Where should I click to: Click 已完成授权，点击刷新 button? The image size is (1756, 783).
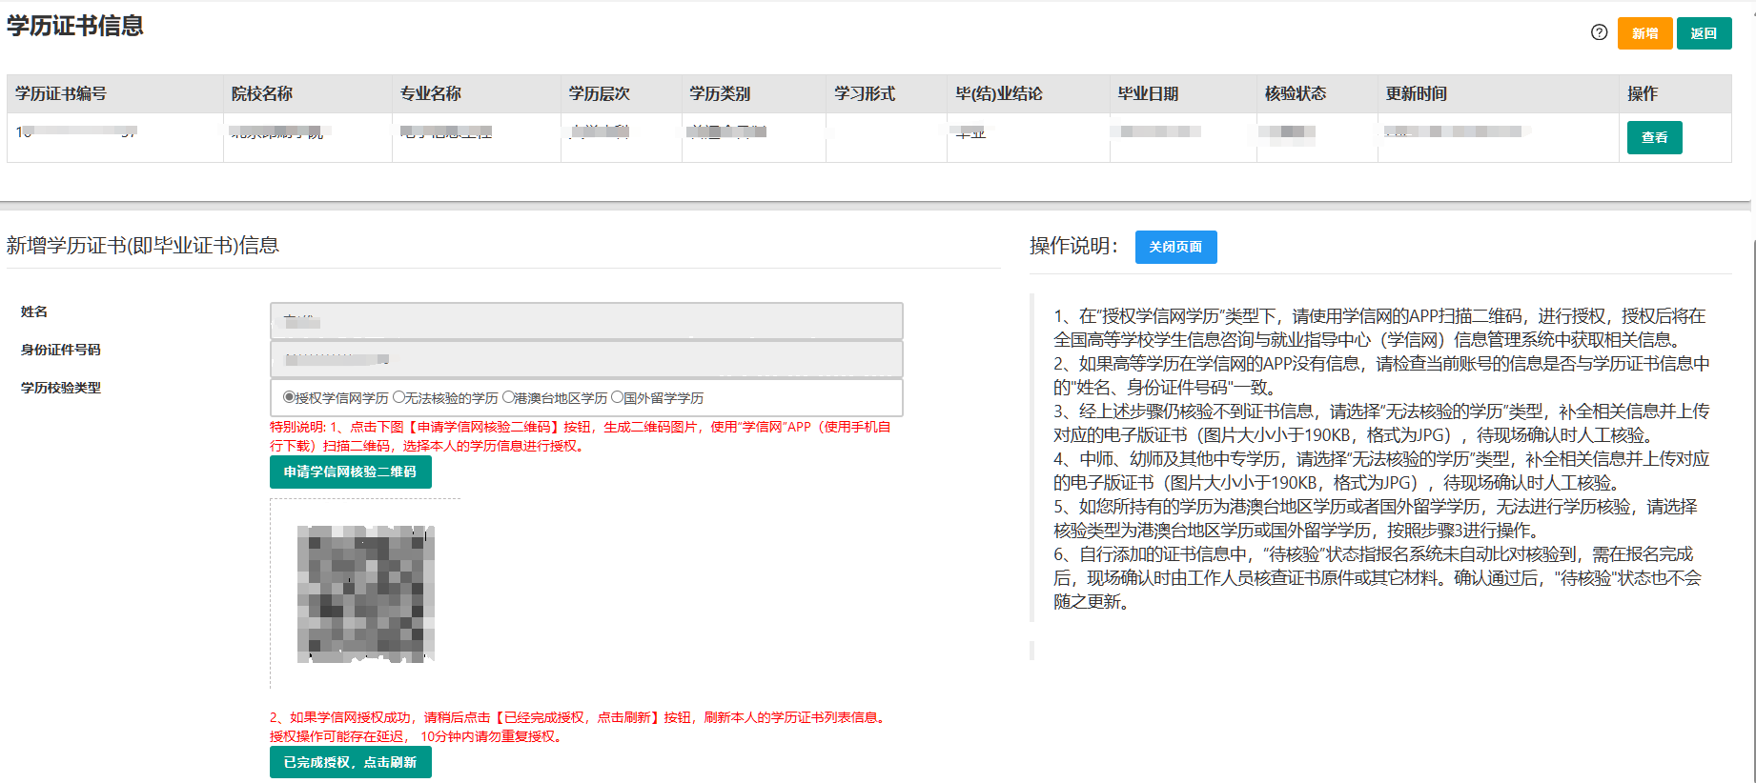350,762
